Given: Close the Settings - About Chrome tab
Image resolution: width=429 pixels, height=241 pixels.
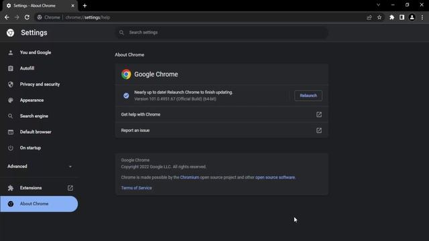Looking at the screenshot, I should click(x=72, y=5).
